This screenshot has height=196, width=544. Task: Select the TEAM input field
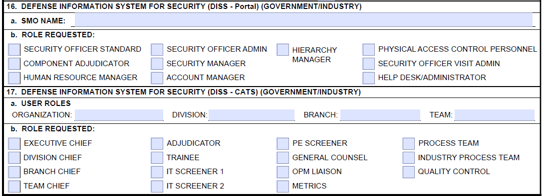[495, 115]
